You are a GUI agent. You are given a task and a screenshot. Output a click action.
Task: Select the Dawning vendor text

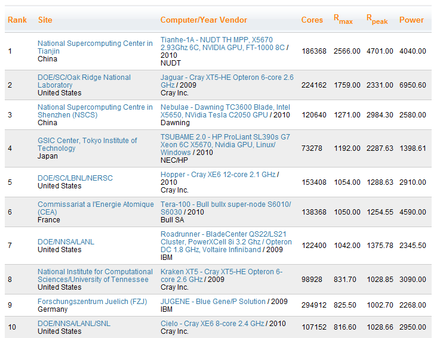pos(175,123)
